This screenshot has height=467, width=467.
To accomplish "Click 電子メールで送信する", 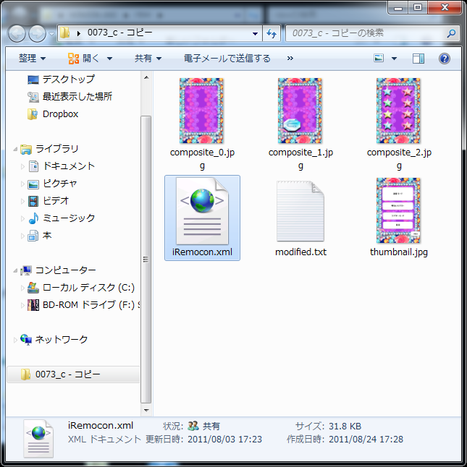I will tap(227, 59).
